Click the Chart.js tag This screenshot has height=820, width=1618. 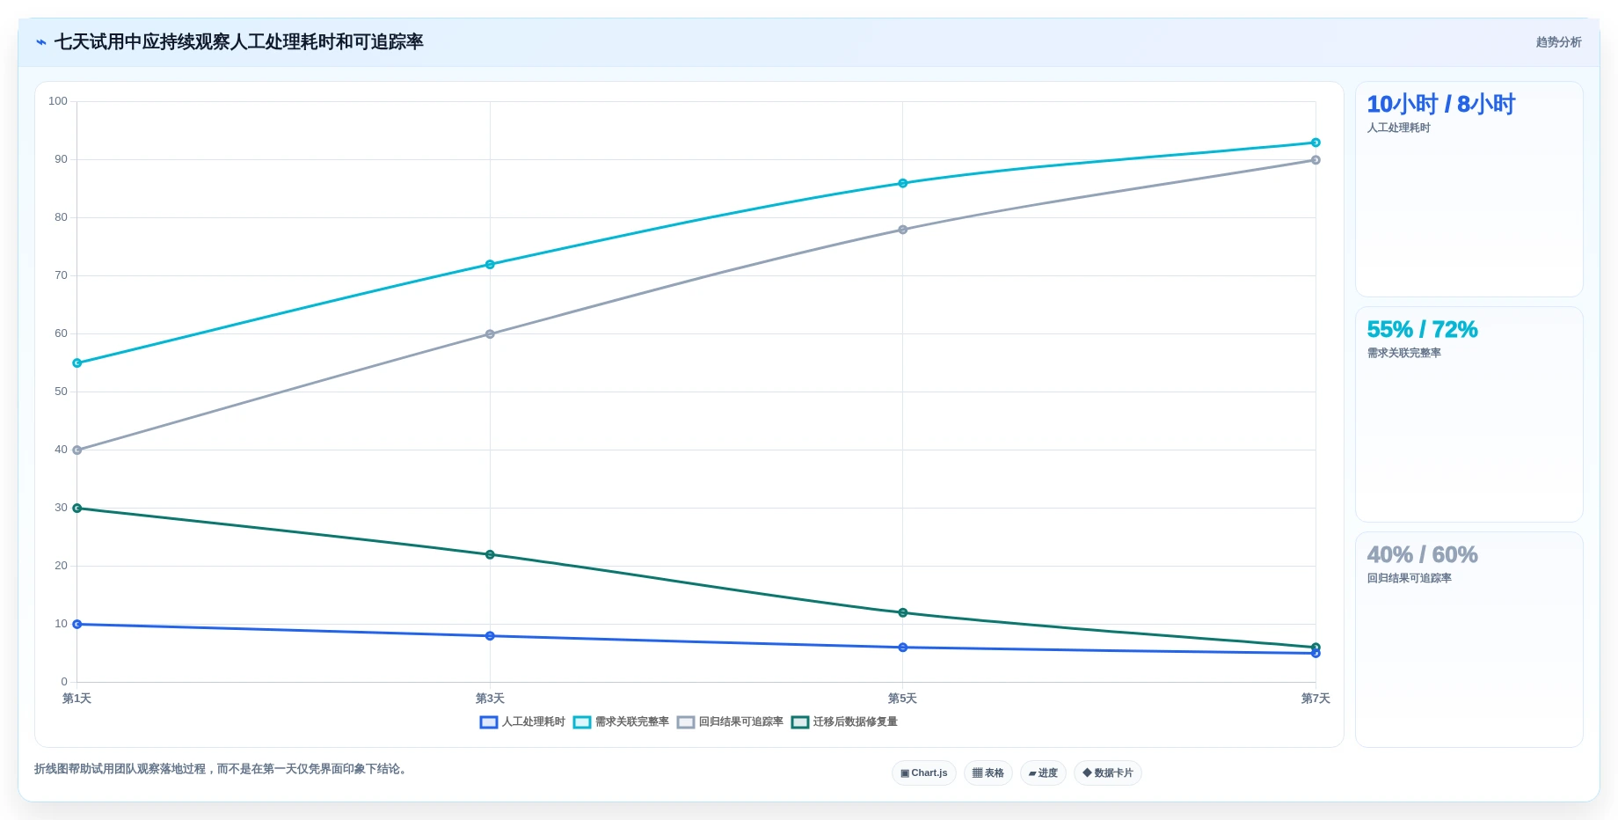[924, 773]
